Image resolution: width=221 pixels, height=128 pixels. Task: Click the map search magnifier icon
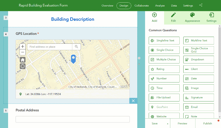76,47
